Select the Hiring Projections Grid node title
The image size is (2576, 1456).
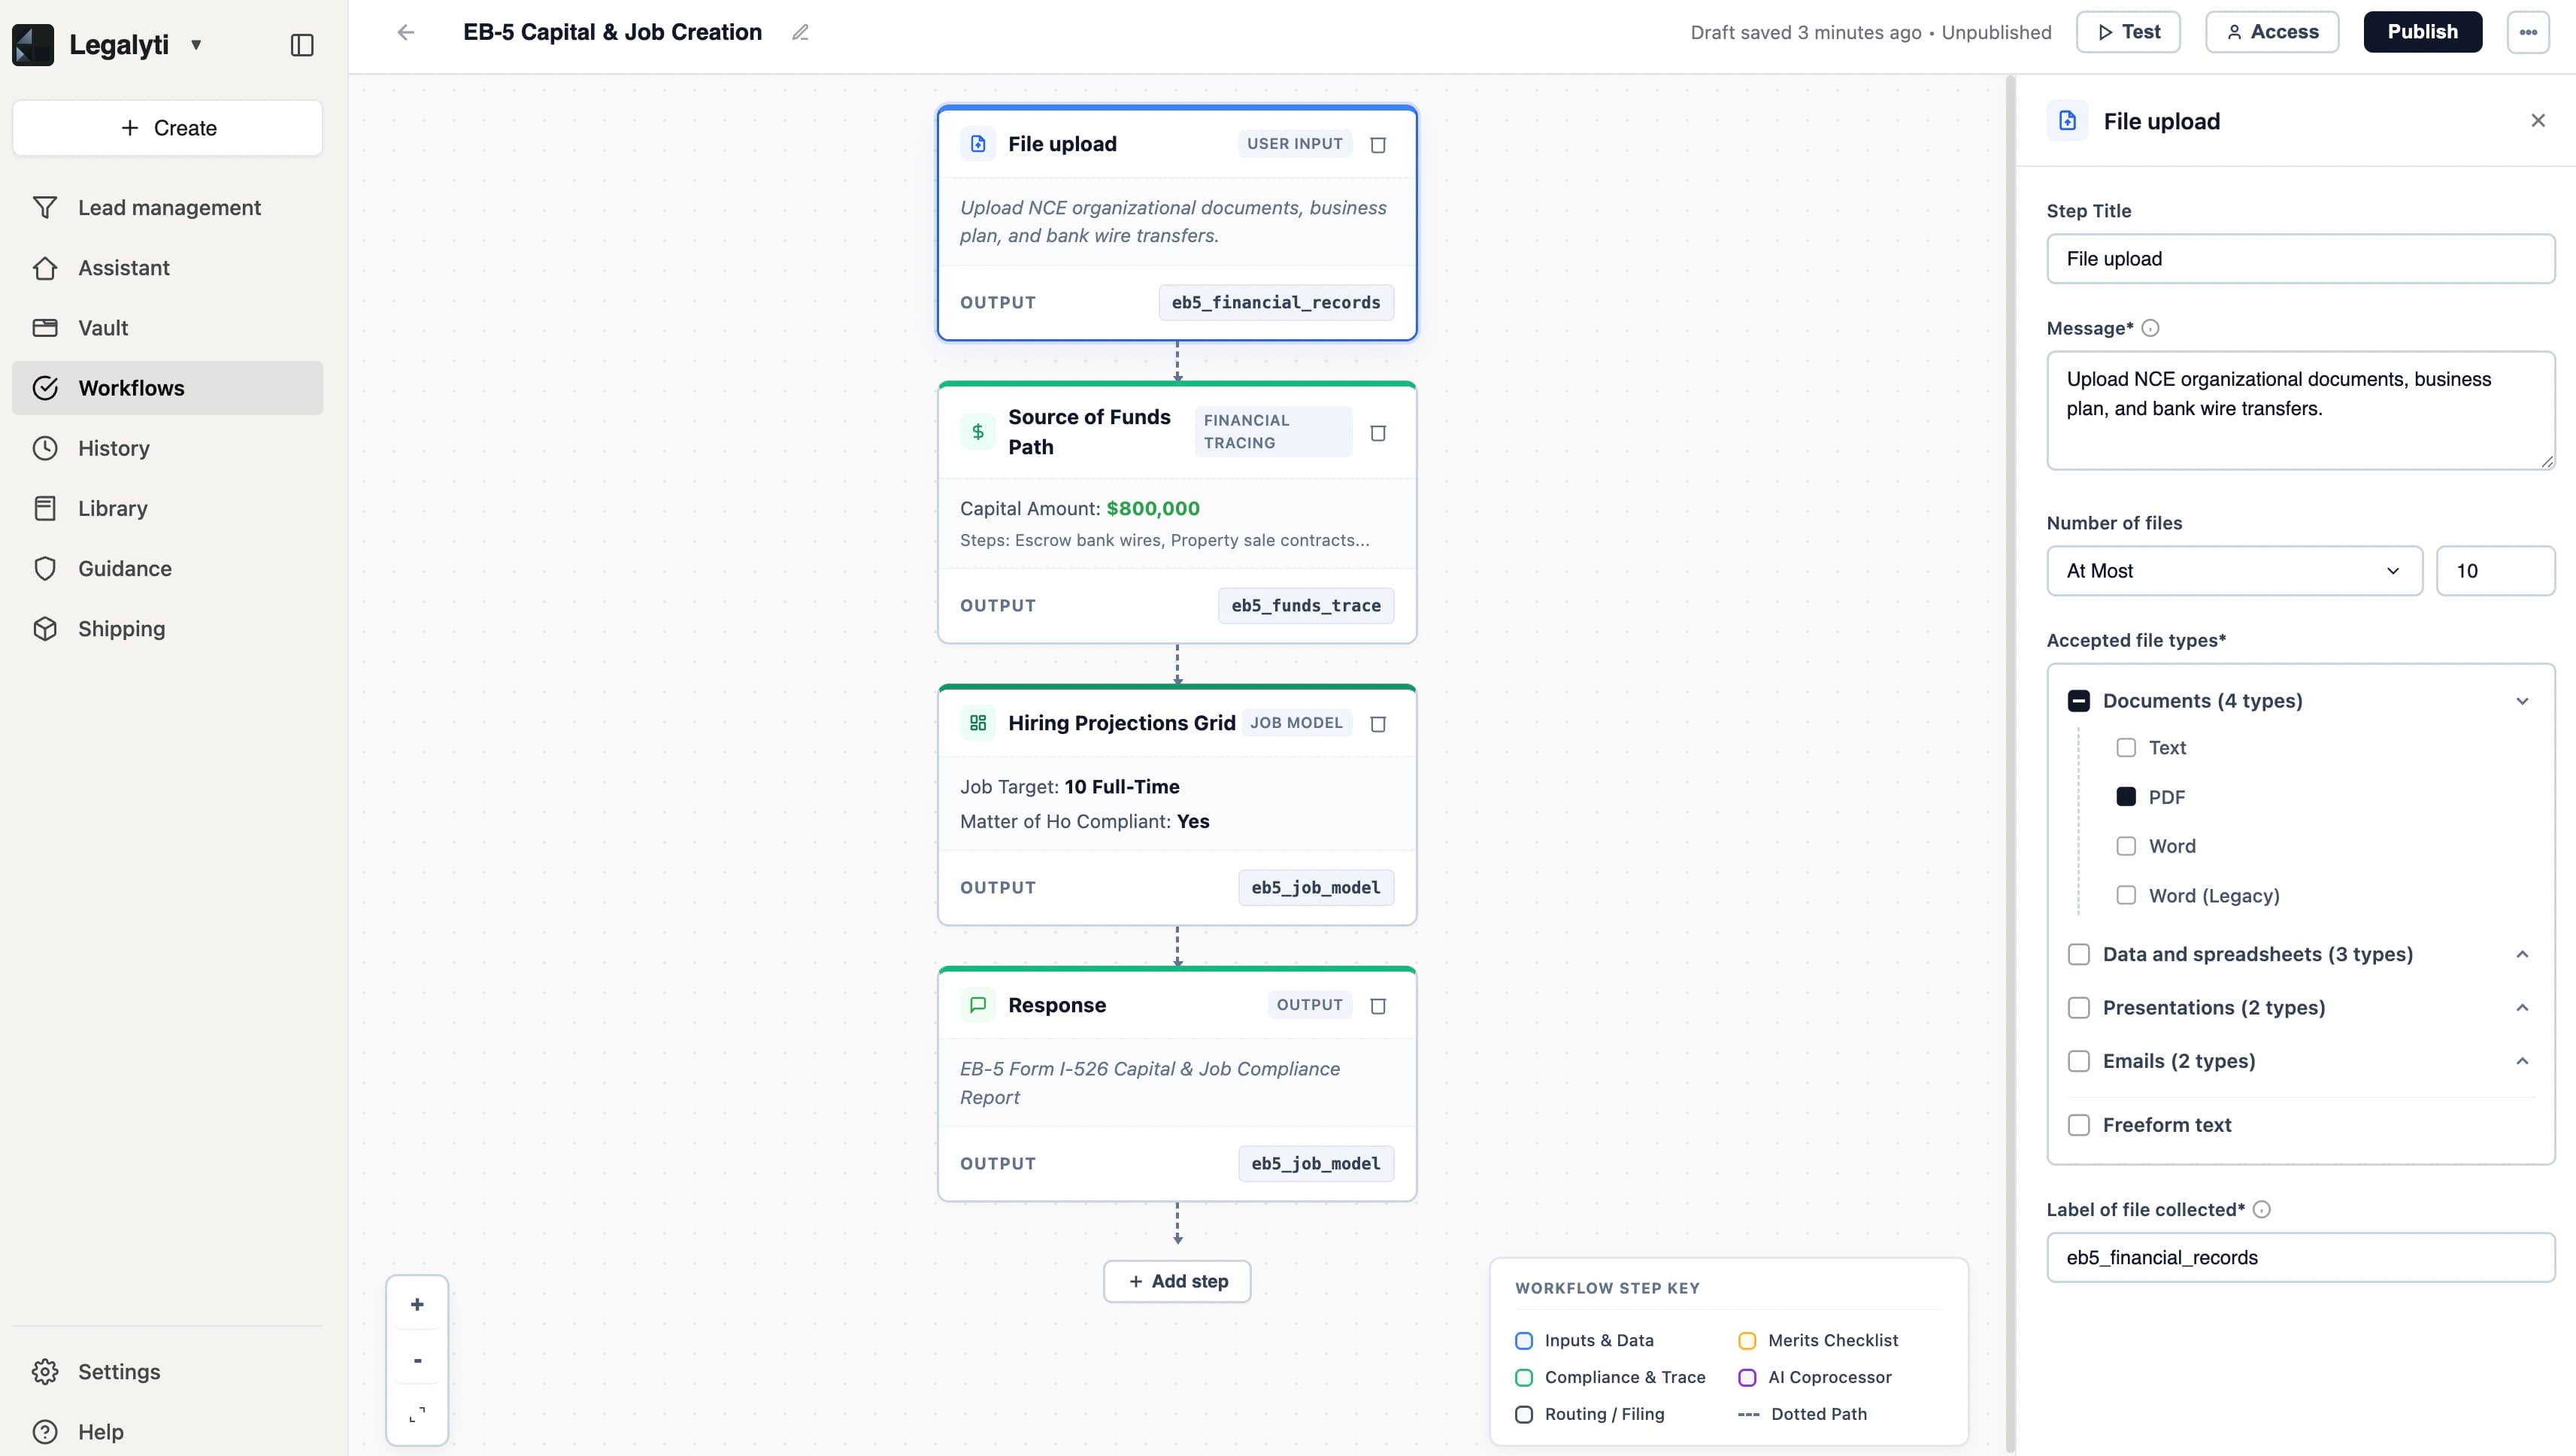coord(1121,723)
